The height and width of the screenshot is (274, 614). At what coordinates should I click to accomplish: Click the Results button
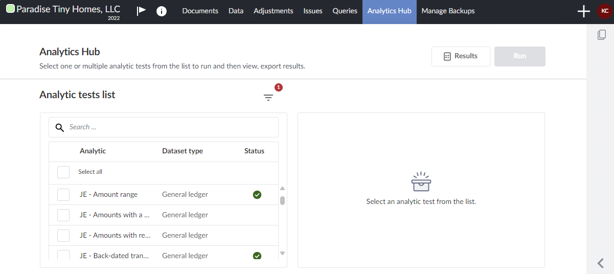[x=461, y=56]
